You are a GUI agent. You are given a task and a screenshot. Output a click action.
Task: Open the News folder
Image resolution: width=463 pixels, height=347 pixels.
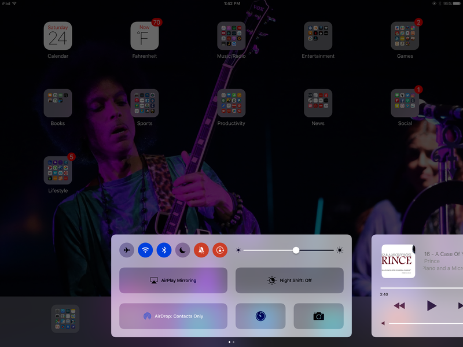318,103
